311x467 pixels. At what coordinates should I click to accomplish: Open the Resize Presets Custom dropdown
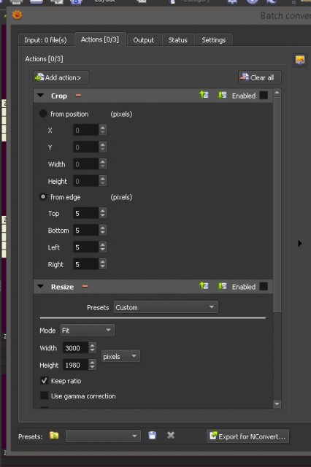coord(166,307)
